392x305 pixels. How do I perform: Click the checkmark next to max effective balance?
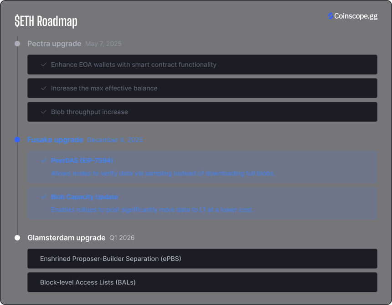44,88
